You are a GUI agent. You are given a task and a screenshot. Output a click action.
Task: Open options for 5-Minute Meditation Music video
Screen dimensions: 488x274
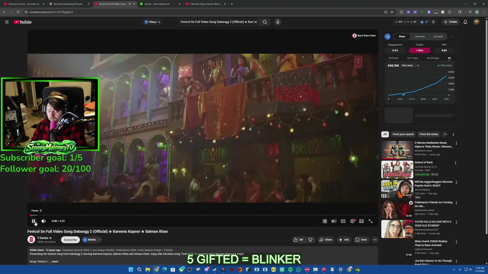tap(456, 143)
